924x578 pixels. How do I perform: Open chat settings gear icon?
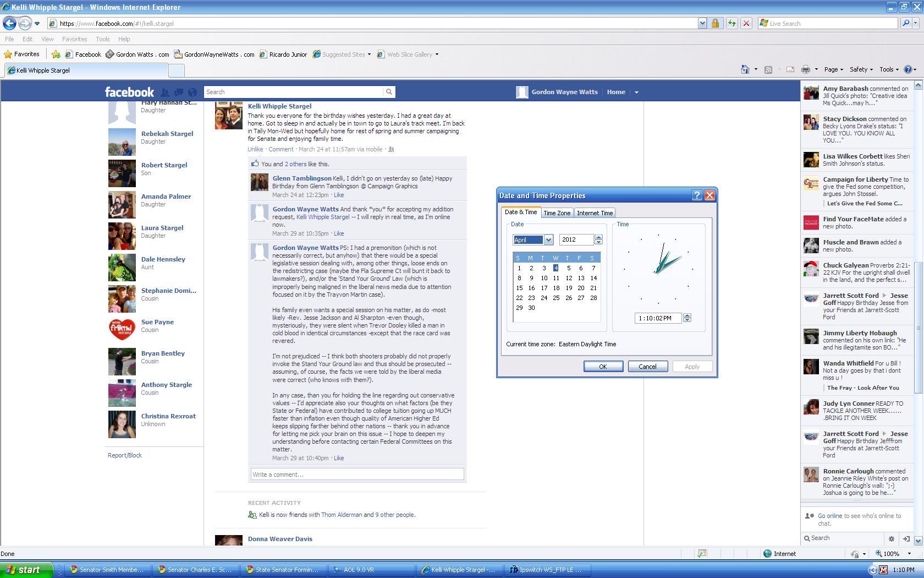click(x=892, y=538)
